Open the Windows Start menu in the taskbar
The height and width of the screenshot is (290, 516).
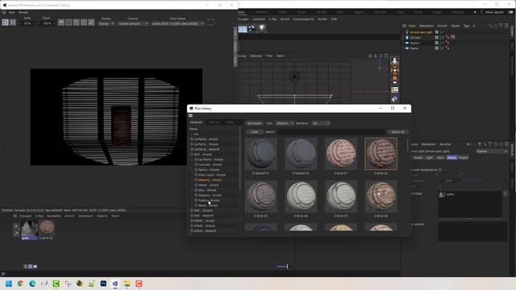[9, 284]
